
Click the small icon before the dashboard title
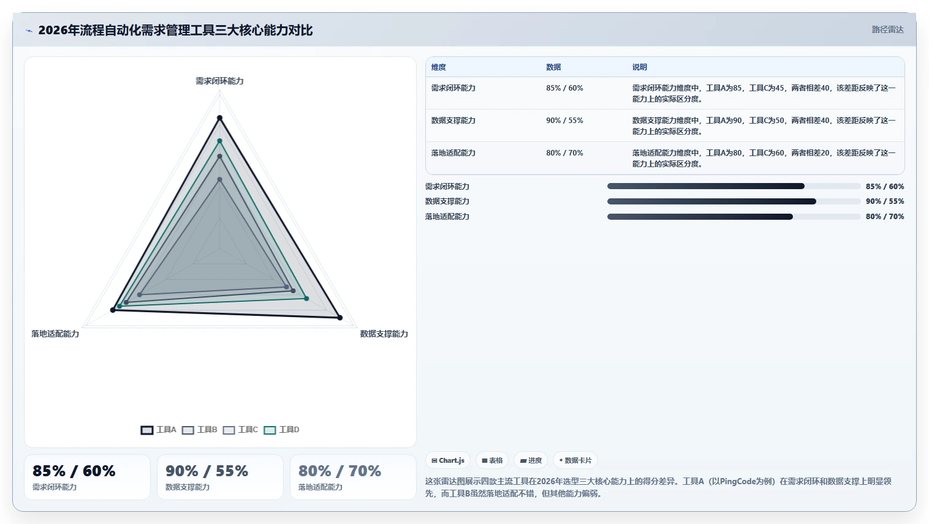[29, 31]
